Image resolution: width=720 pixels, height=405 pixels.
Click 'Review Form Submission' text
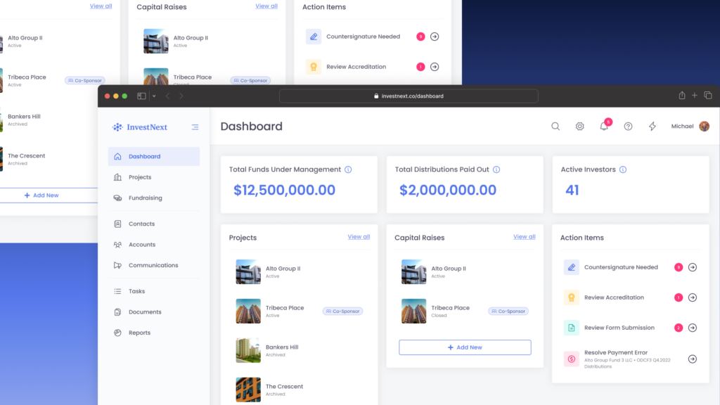click(x=619, y=328)
